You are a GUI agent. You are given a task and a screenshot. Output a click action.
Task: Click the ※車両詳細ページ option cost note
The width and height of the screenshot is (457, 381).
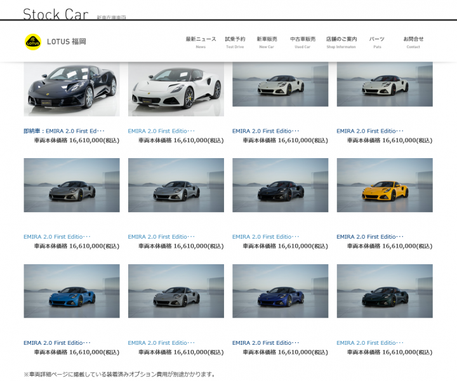[119, 374]
